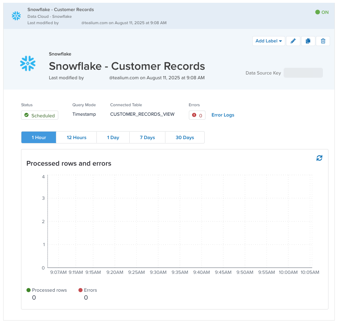Click the Scheduled status badge
This screenshot has width=338, height=323.
pos(40,115)
